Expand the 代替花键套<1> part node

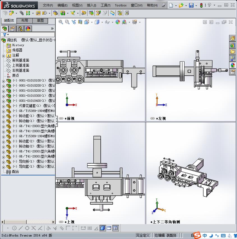click(x=3, y=107)
